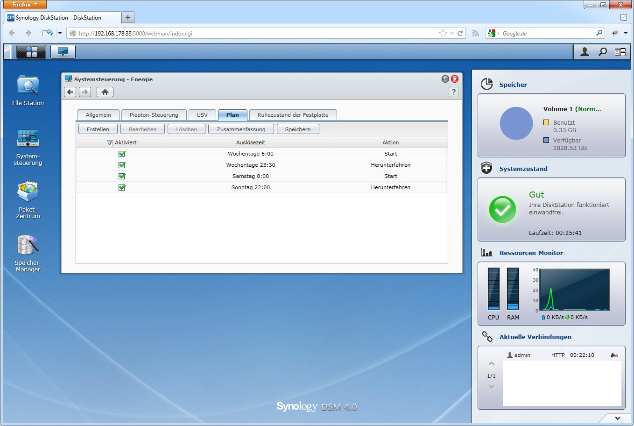The image size is (634, 426).
Task: Click the RAM usage bar
Action: (x=513, y=289)
